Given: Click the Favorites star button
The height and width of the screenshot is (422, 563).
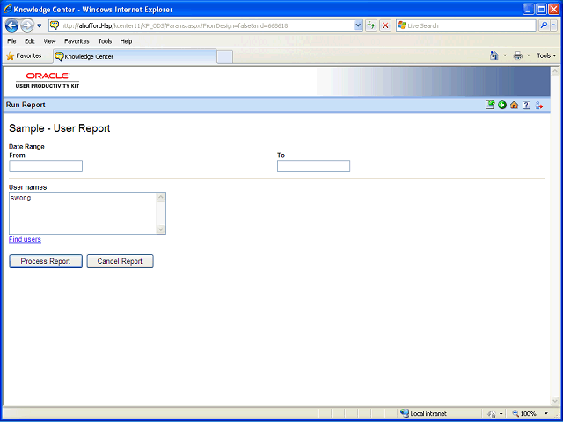Looking at the screenshot, I should point(24,56).
